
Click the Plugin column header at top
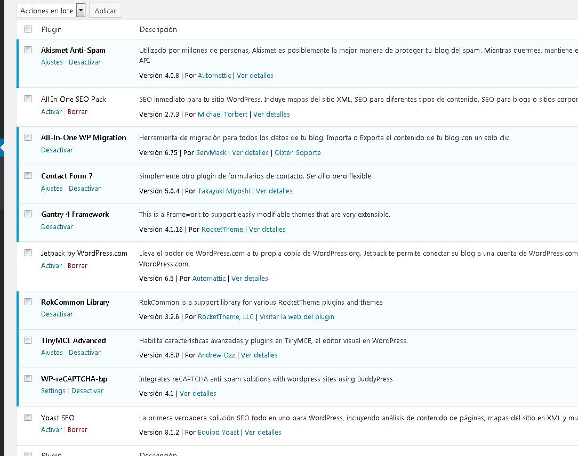[51, 29]
